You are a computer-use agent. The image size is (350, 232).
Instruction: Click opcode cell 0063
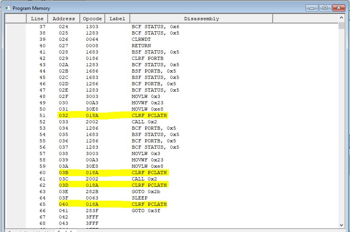click(x=92, y=198)
